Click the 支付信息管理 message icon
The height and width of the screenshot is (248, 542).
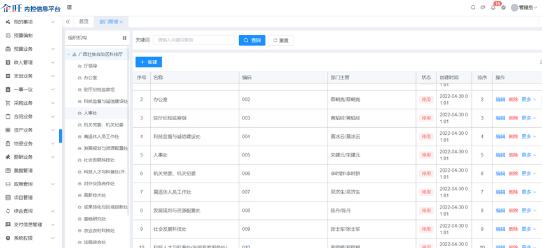click(x=8, y=224)
